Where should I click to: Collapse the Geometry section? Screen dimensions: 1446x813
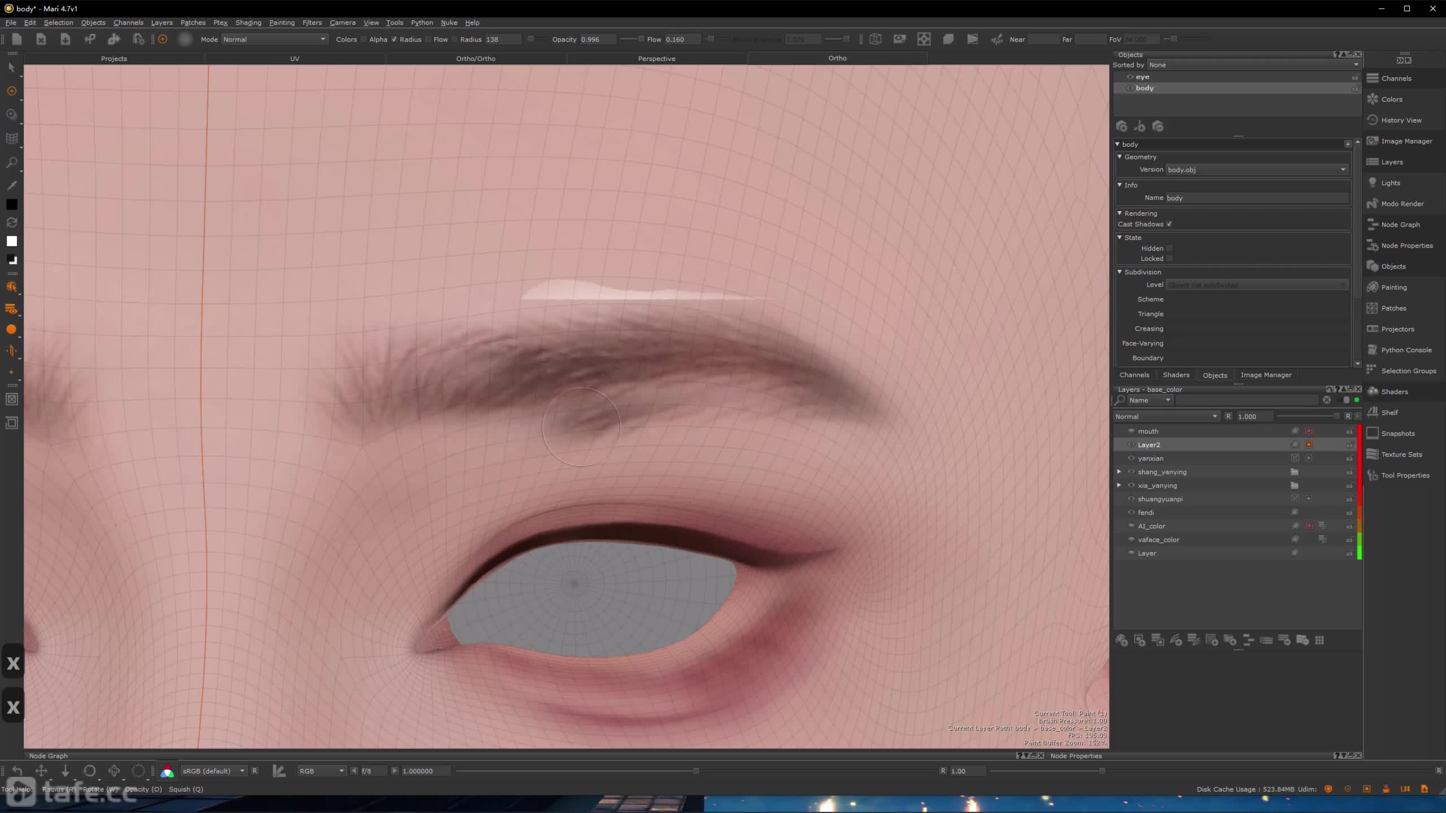(1120, 156)
